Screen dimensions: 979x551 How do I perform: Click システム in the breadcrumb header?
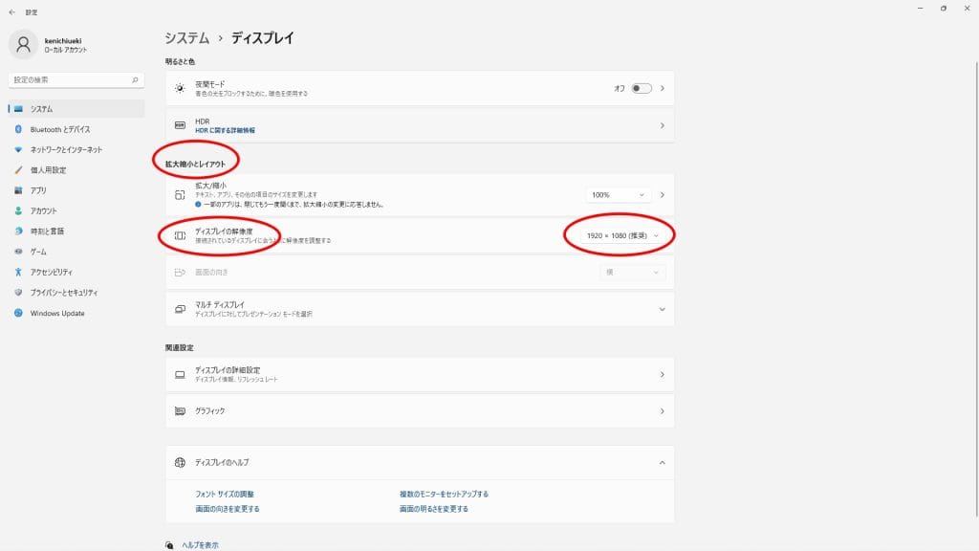coord(186,38)
